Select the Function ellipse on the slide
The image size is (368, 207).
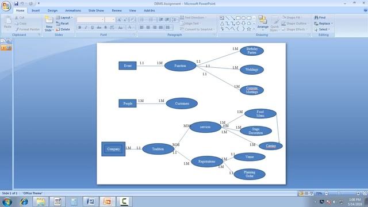click(180, 66)
